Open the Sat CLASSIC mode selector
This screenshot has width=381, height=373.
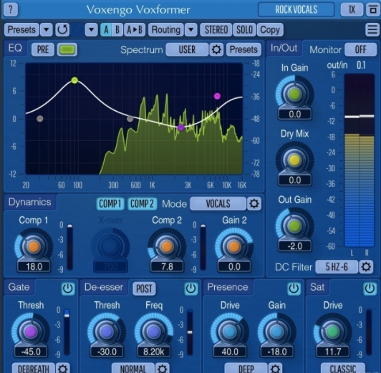pyautogui.click(x=343, y=369)
